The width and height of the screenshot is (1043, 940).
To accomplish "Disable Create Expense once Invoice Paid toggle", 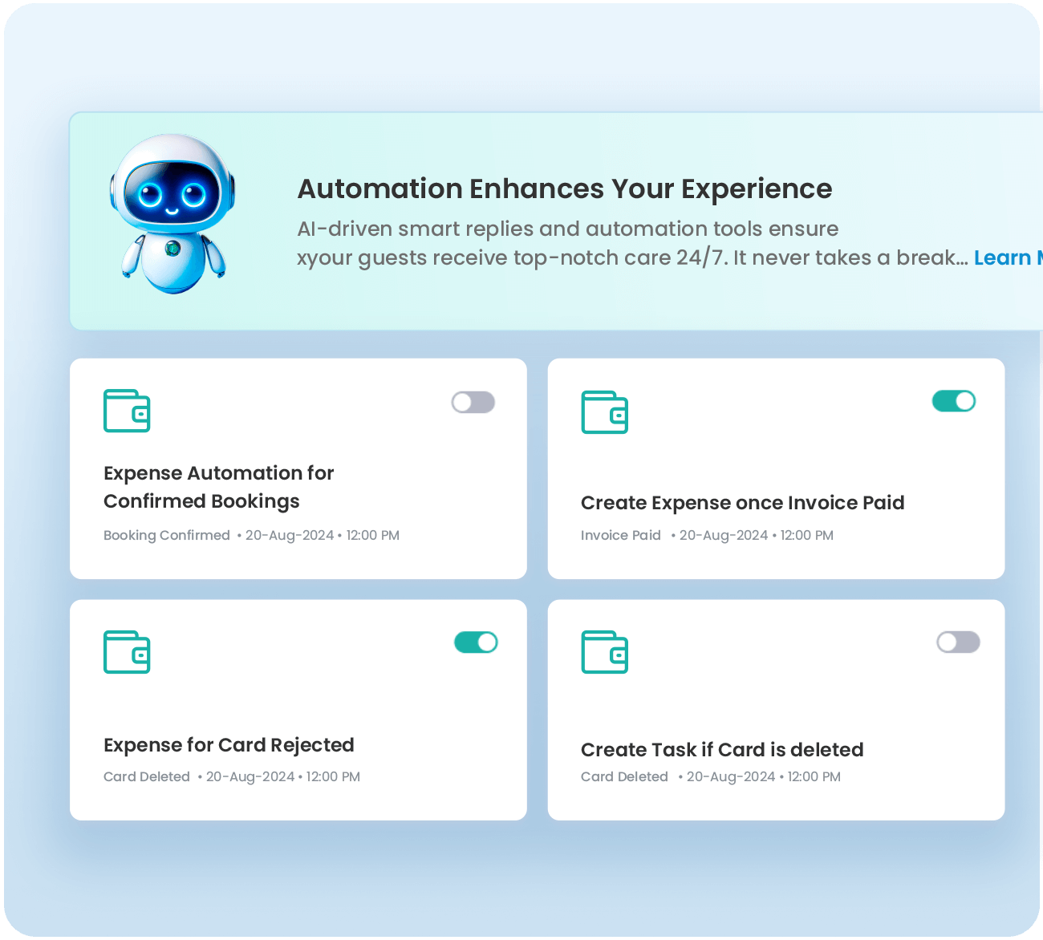I will tap(953, 401).
